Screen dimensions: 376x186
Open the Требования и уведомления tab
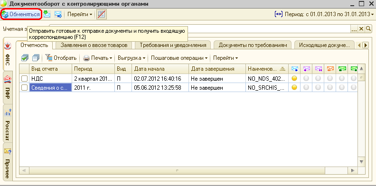tap(173, 45)
